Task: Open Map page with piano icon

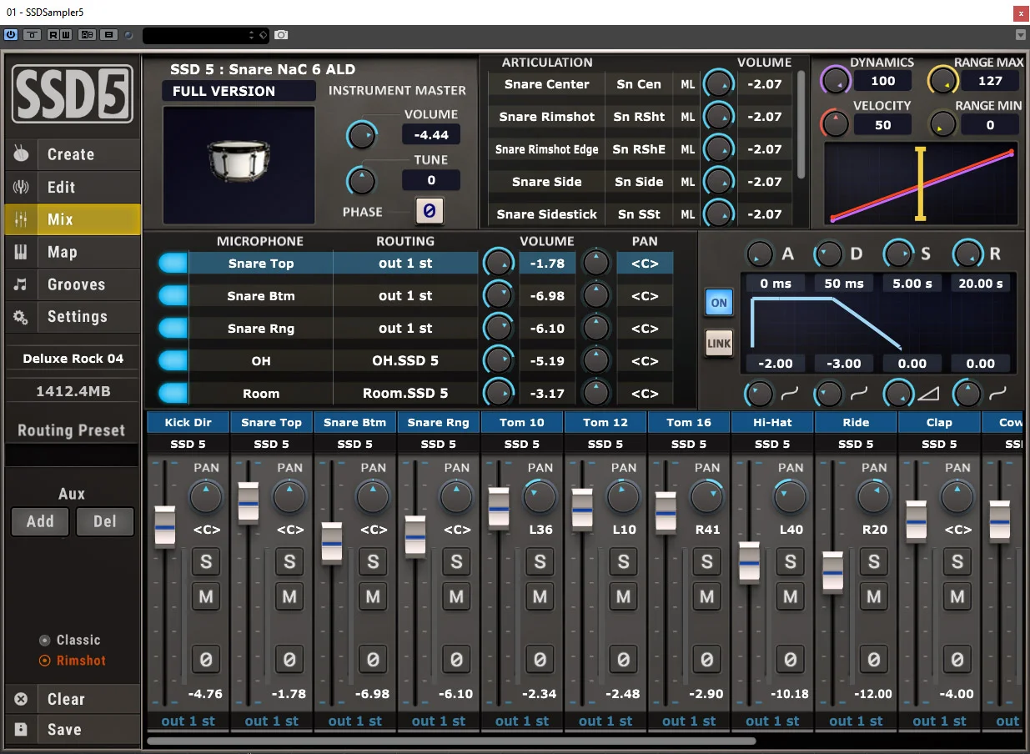Action: tap(21, 252)
